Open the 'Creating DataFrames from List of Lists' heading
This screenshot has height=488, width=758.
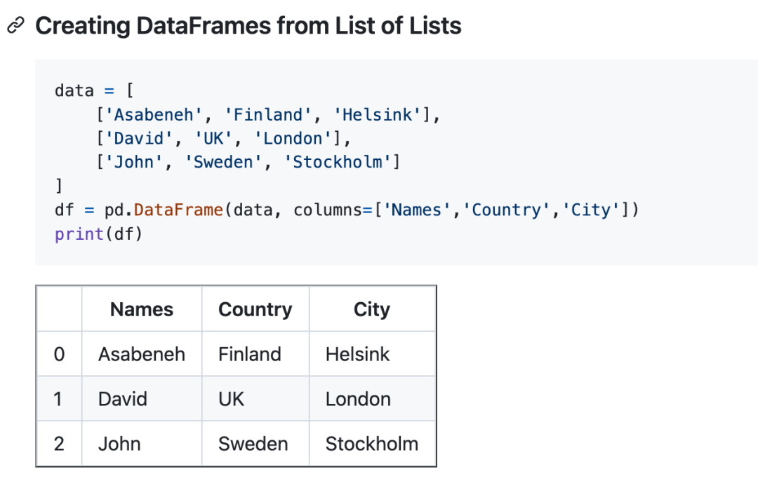pos(248,26)
